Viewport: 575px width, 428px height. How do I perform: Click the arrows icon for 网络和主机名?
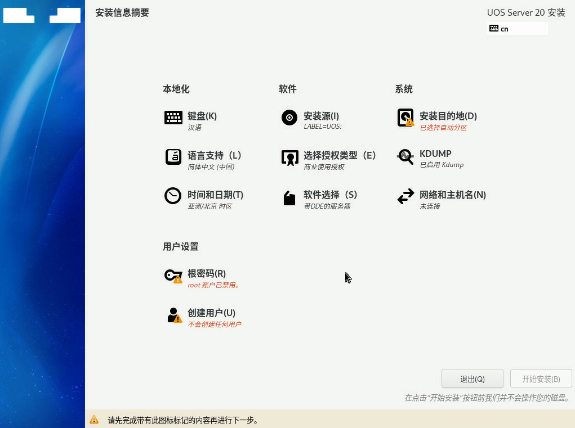(405, 196)
